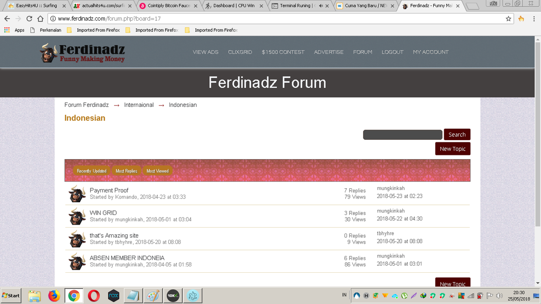541x304 pixels.
Task: Expand the first Imported From Firefox folder
Action: (x=98, y=30)
